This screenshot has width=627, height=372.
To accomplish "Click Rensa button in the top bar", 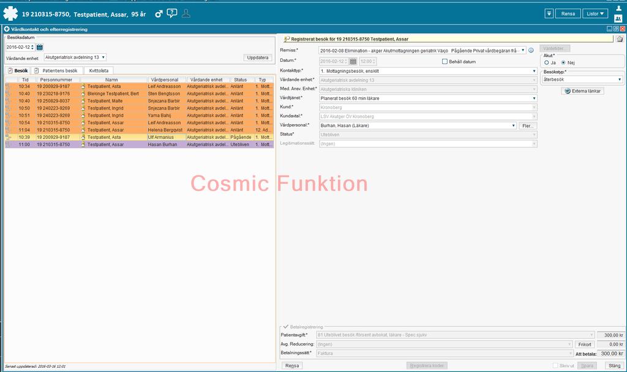I will point(568,13).
